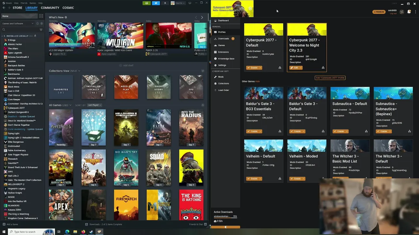The image size is (419, 235).
Task: Collapse All Games shelf chevron
Action: 203,105
